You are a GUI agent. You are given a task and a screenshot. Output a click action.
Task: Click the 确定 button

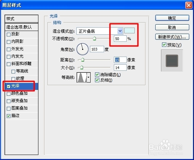tap(172, 18)
